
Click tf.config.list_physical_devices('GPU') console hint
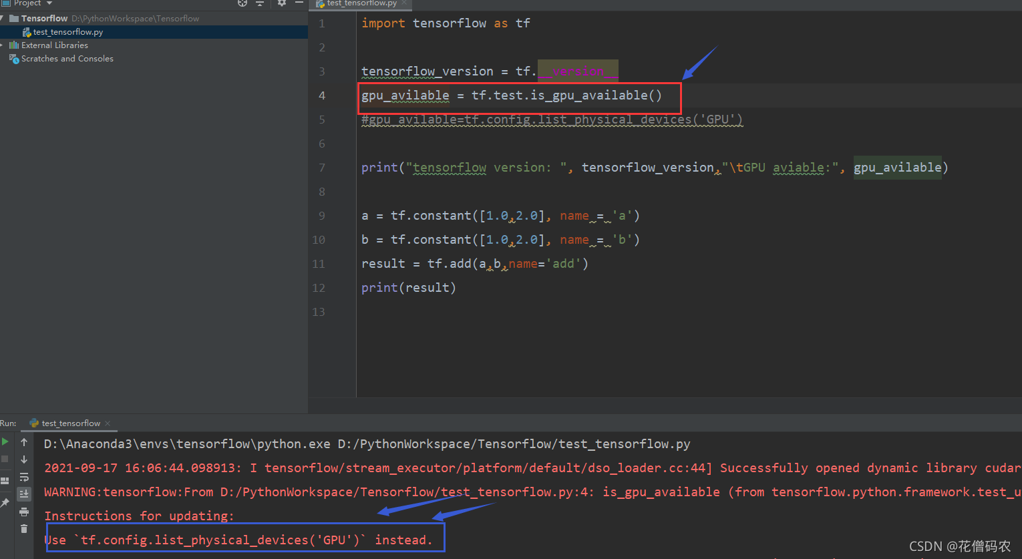click(x=220, y=540)
